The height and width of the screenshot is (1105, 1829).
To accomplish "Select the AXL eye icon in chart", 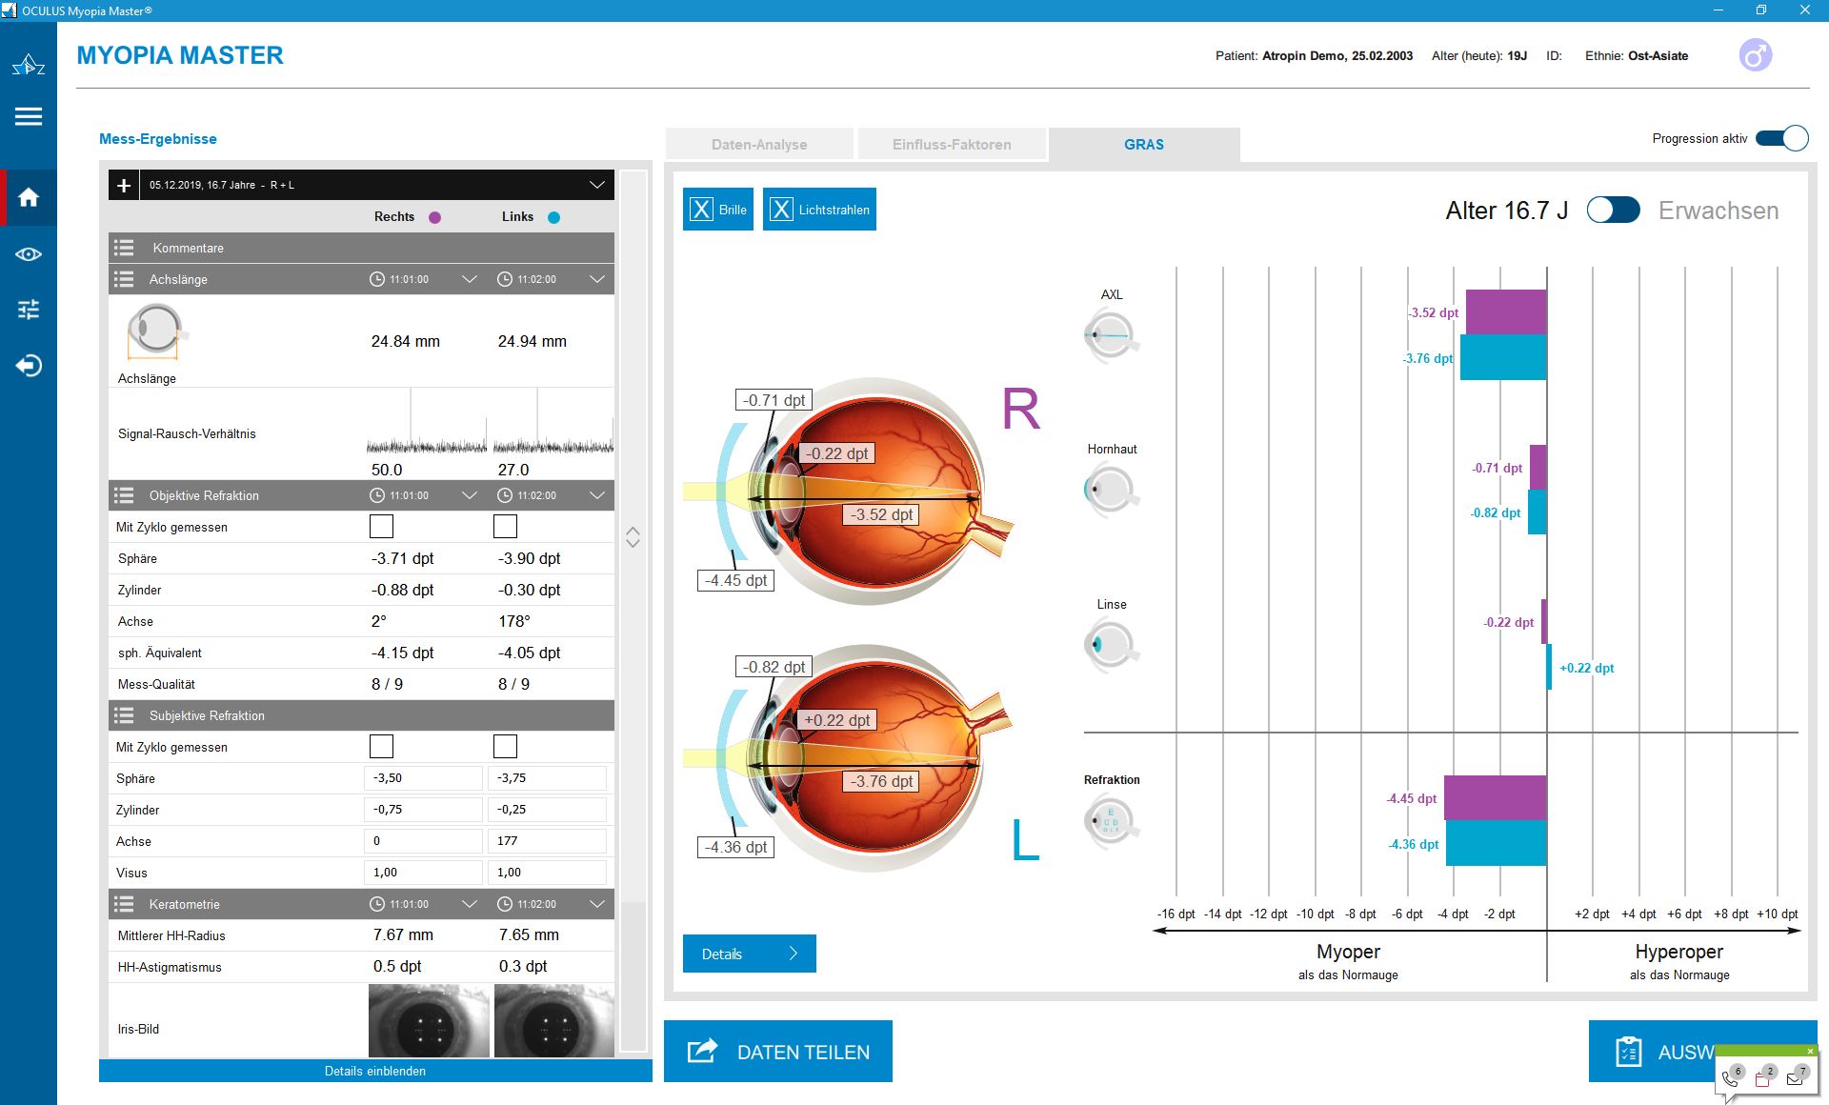I will [x=1111, y=335].
